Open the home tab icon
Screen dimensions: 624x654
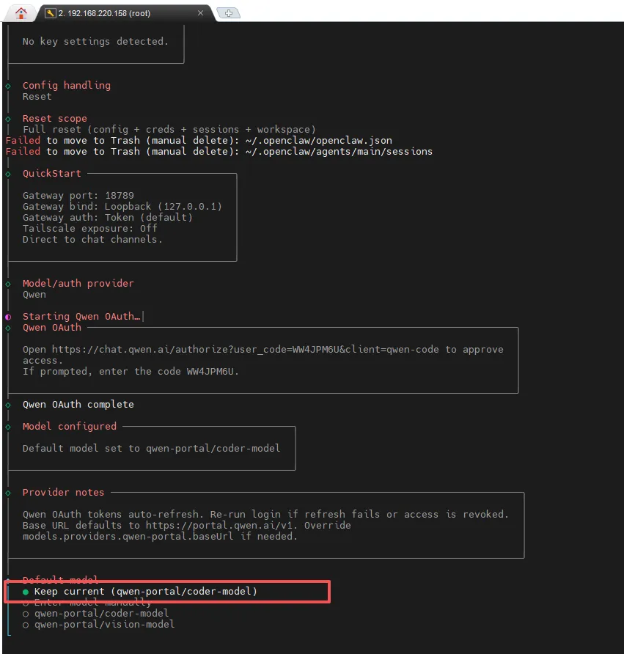pos(21,13)
